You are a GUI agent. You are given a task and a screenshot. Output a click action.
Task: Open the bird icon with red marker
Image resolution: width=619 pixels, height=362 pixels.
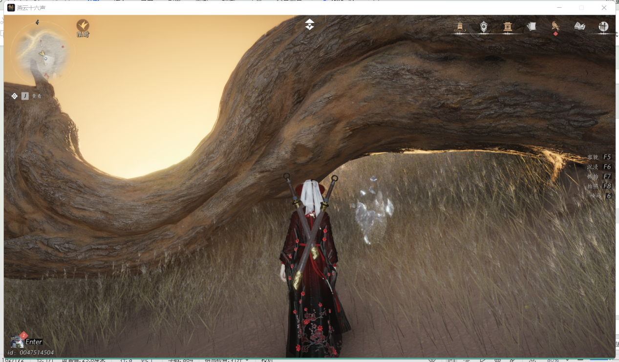point(555,27)
